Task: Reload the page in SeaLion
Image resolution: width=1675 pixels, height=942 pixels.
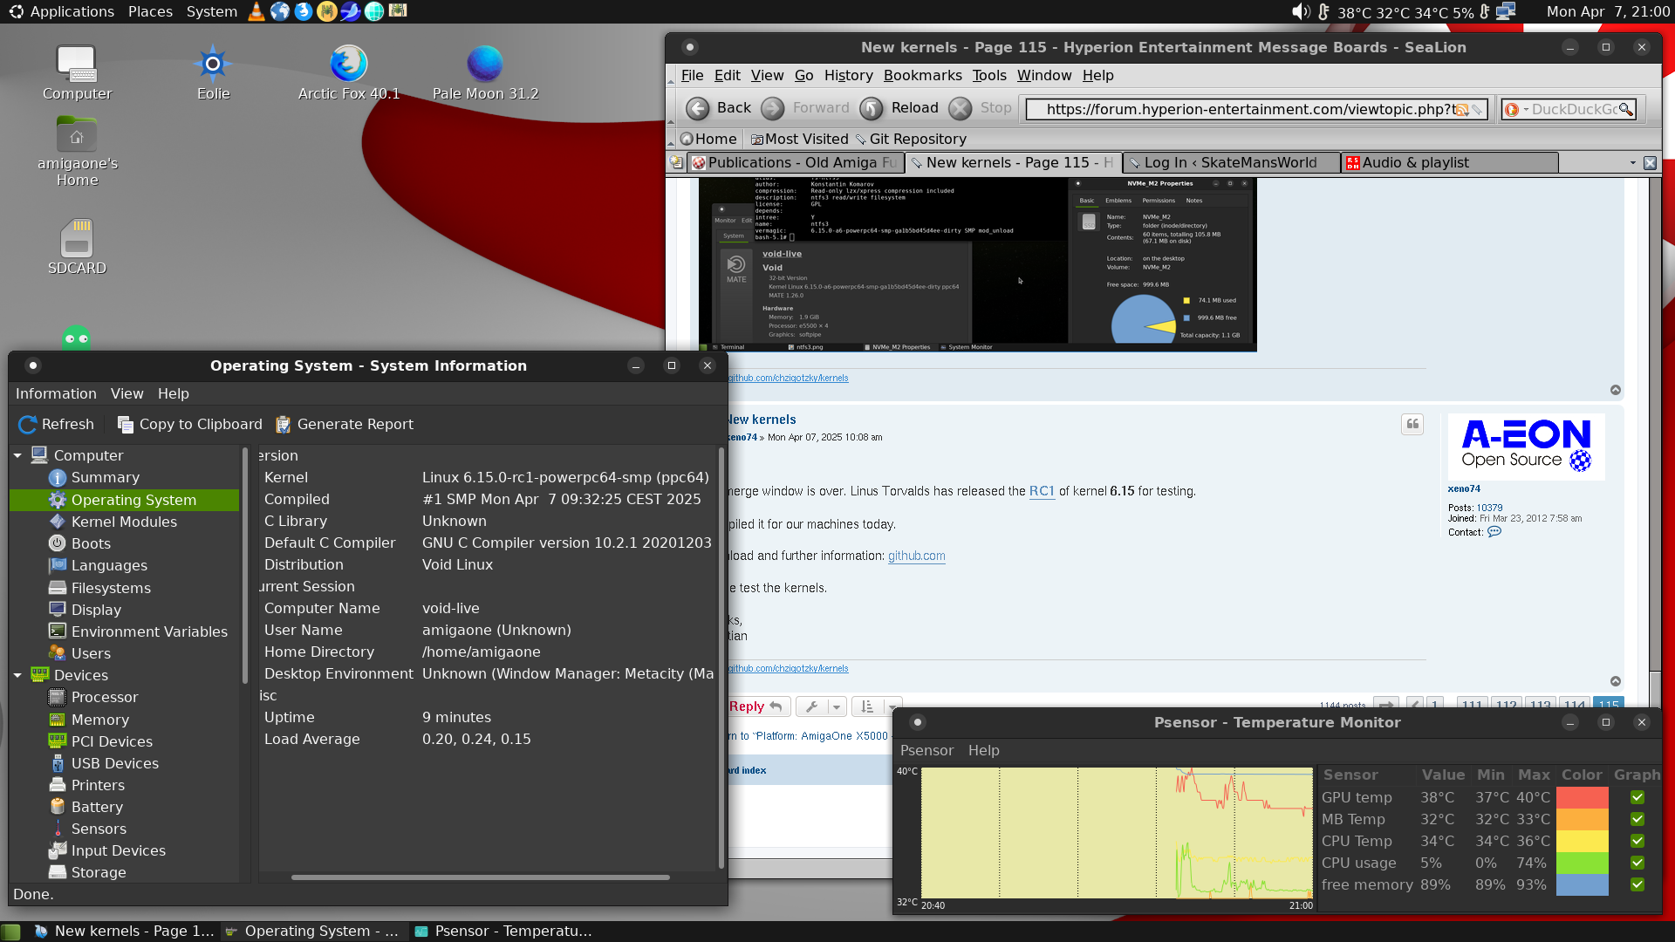Action: (899, 108)
